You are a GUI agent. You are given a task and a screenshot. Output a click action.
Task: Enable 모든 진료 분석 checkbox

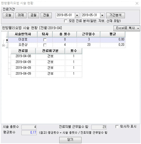[x=66, y=21]
